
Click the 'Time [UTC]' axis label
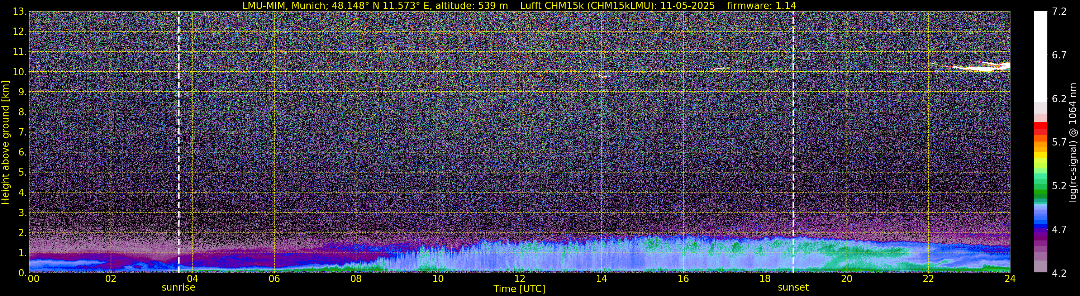(519, 289)
